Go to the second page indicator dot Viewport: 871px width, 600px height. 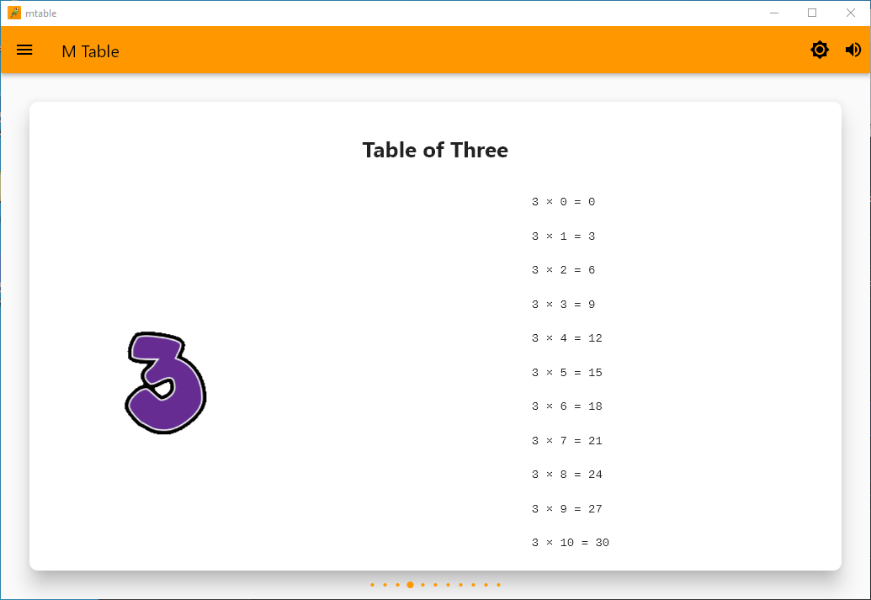(385, 585)
